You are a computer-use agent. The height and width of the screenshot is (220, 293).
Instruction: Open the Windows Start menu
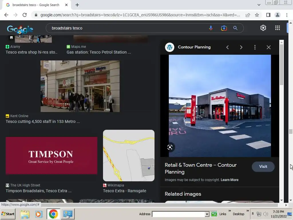[8, 214]
